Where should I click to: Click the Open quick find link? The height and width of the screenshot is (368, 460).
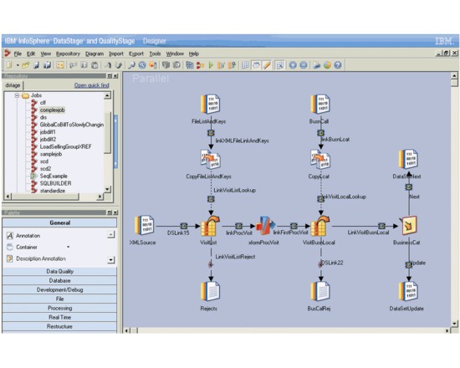coord(91,85)
